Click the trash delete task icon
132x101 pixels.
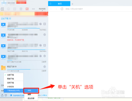point(21,9)
